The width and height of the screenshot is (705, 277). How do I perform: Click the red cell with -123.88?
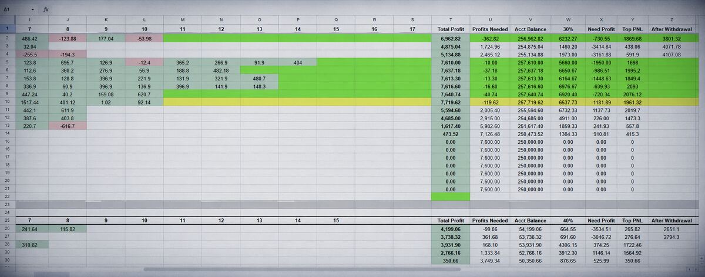click(x=68, y=38)
